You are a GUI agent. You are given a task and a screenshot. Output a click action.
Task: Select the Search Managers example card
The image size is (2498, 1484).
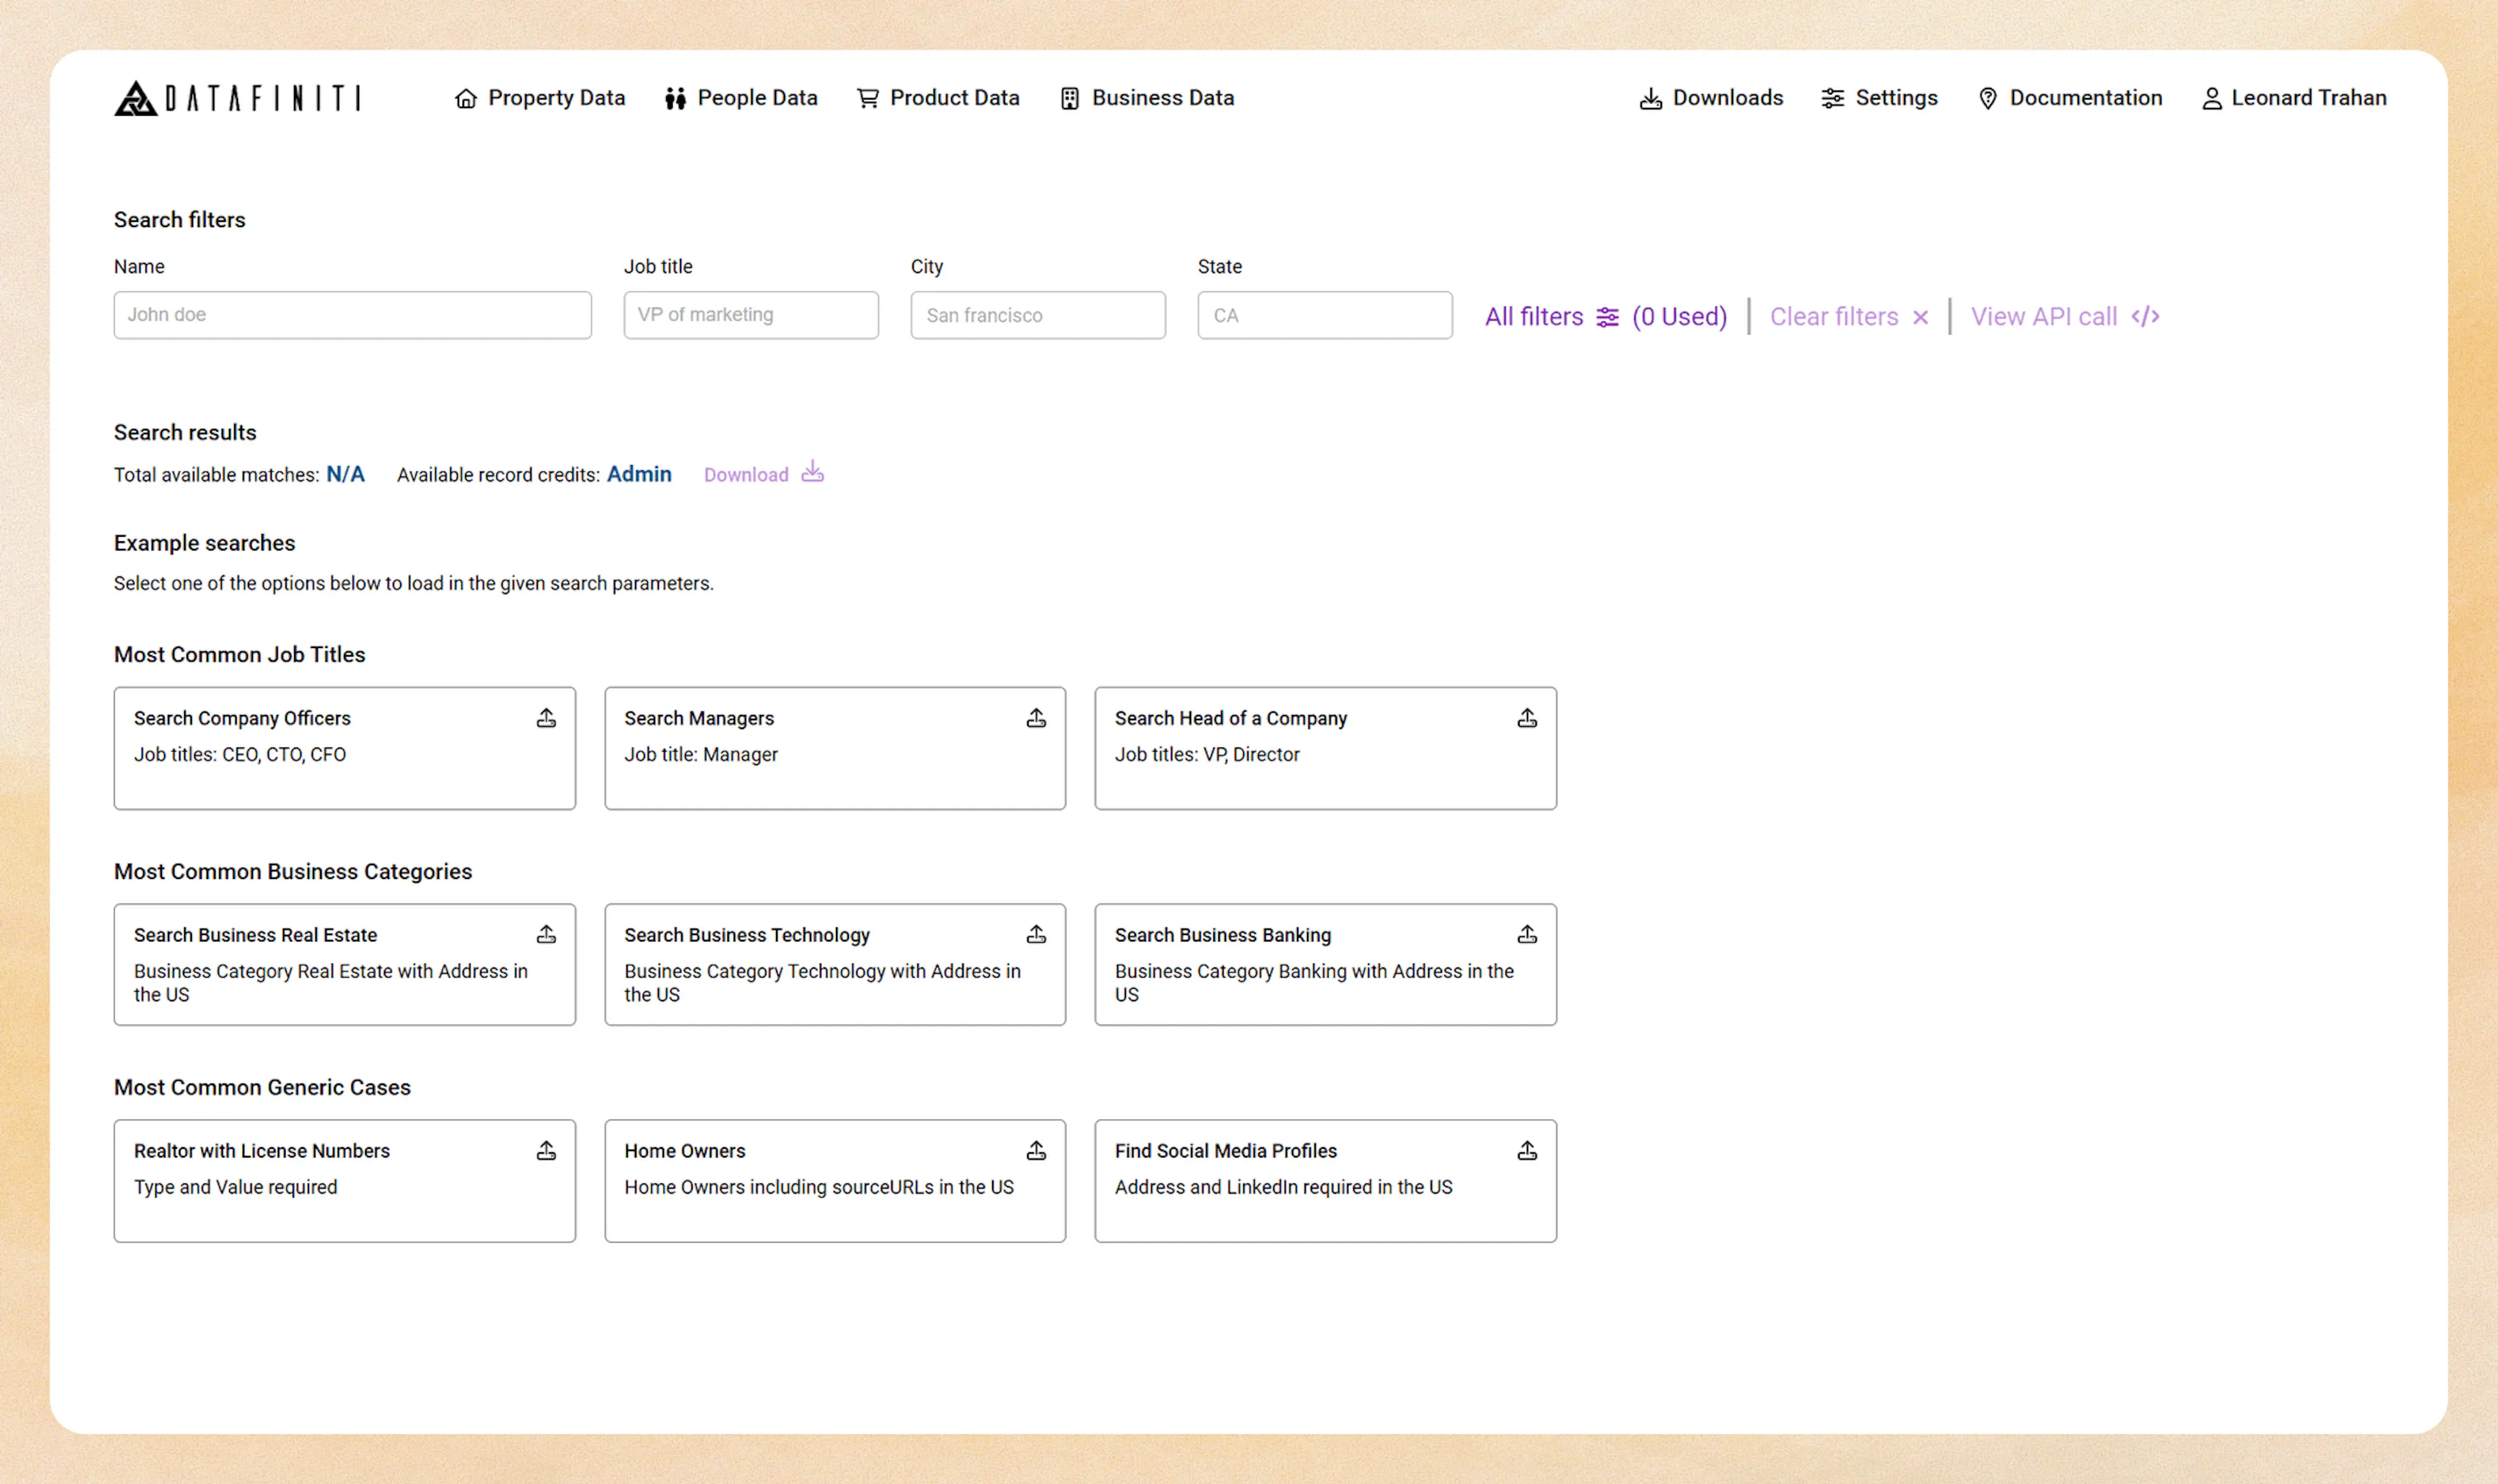[835, 748]
